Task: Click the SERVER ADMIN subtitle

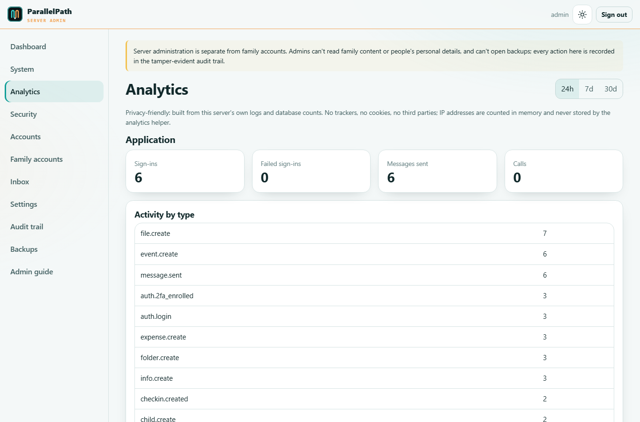Action: [46, 21]
